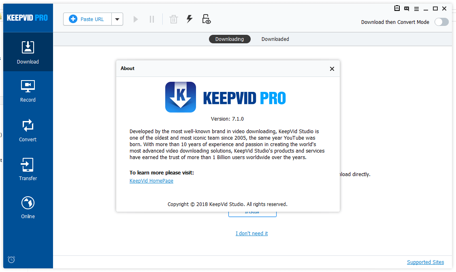Click the Paste URL button
The width and height of the screenshot is (456, 272).
pyautogui.click(x=87, y=19)
